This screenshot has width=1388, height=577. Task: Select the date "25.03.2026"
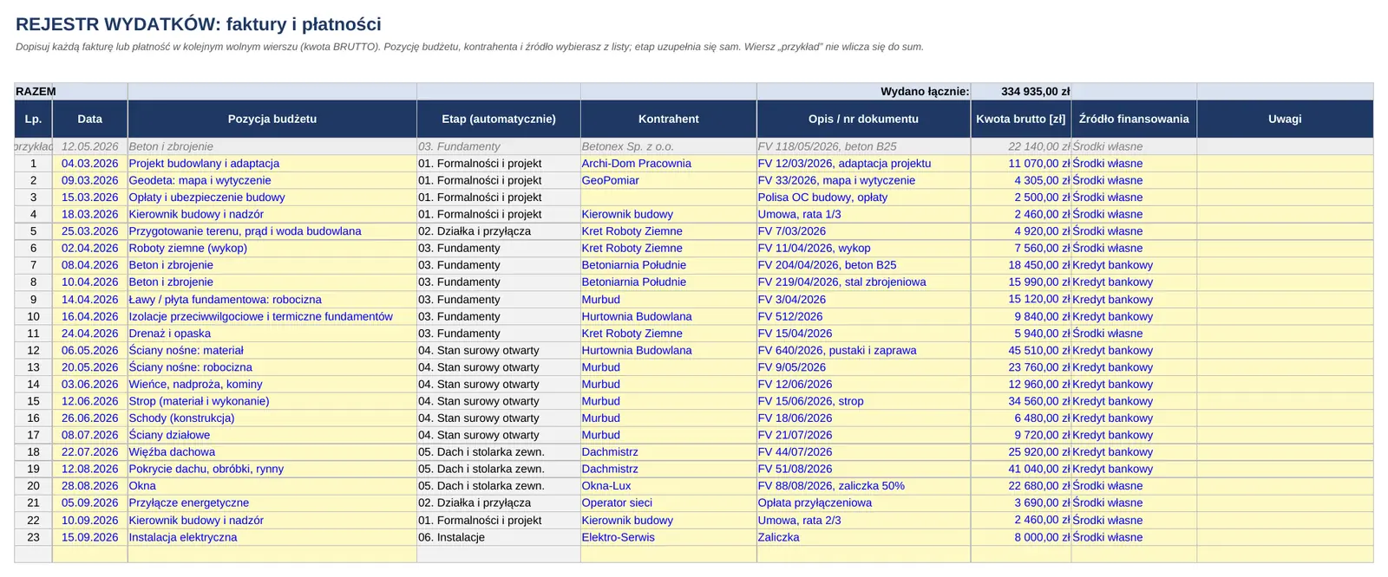(90, 231)
